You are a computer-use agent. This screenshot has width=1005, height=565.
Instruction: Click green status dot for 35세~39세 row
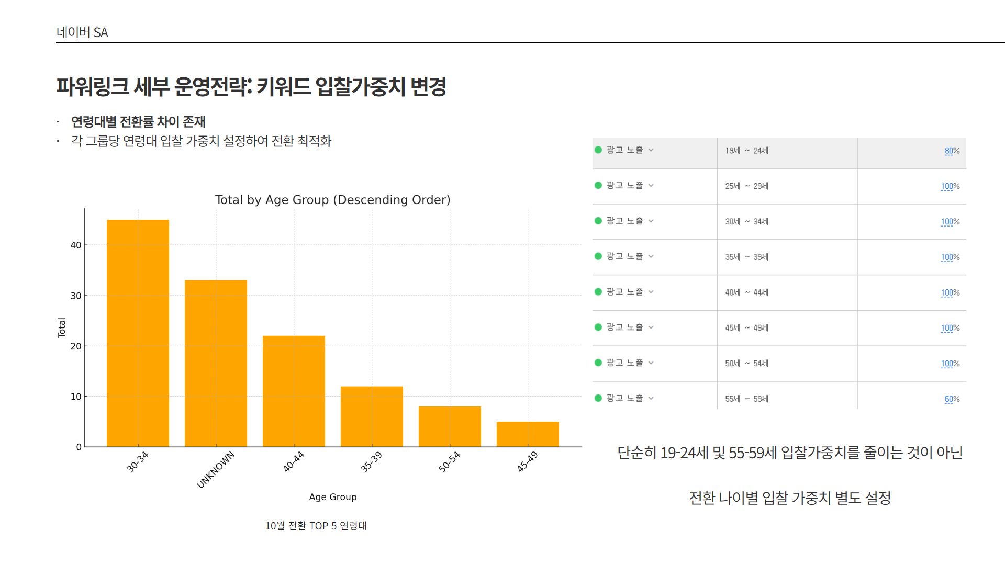click(x=598, y=256)
